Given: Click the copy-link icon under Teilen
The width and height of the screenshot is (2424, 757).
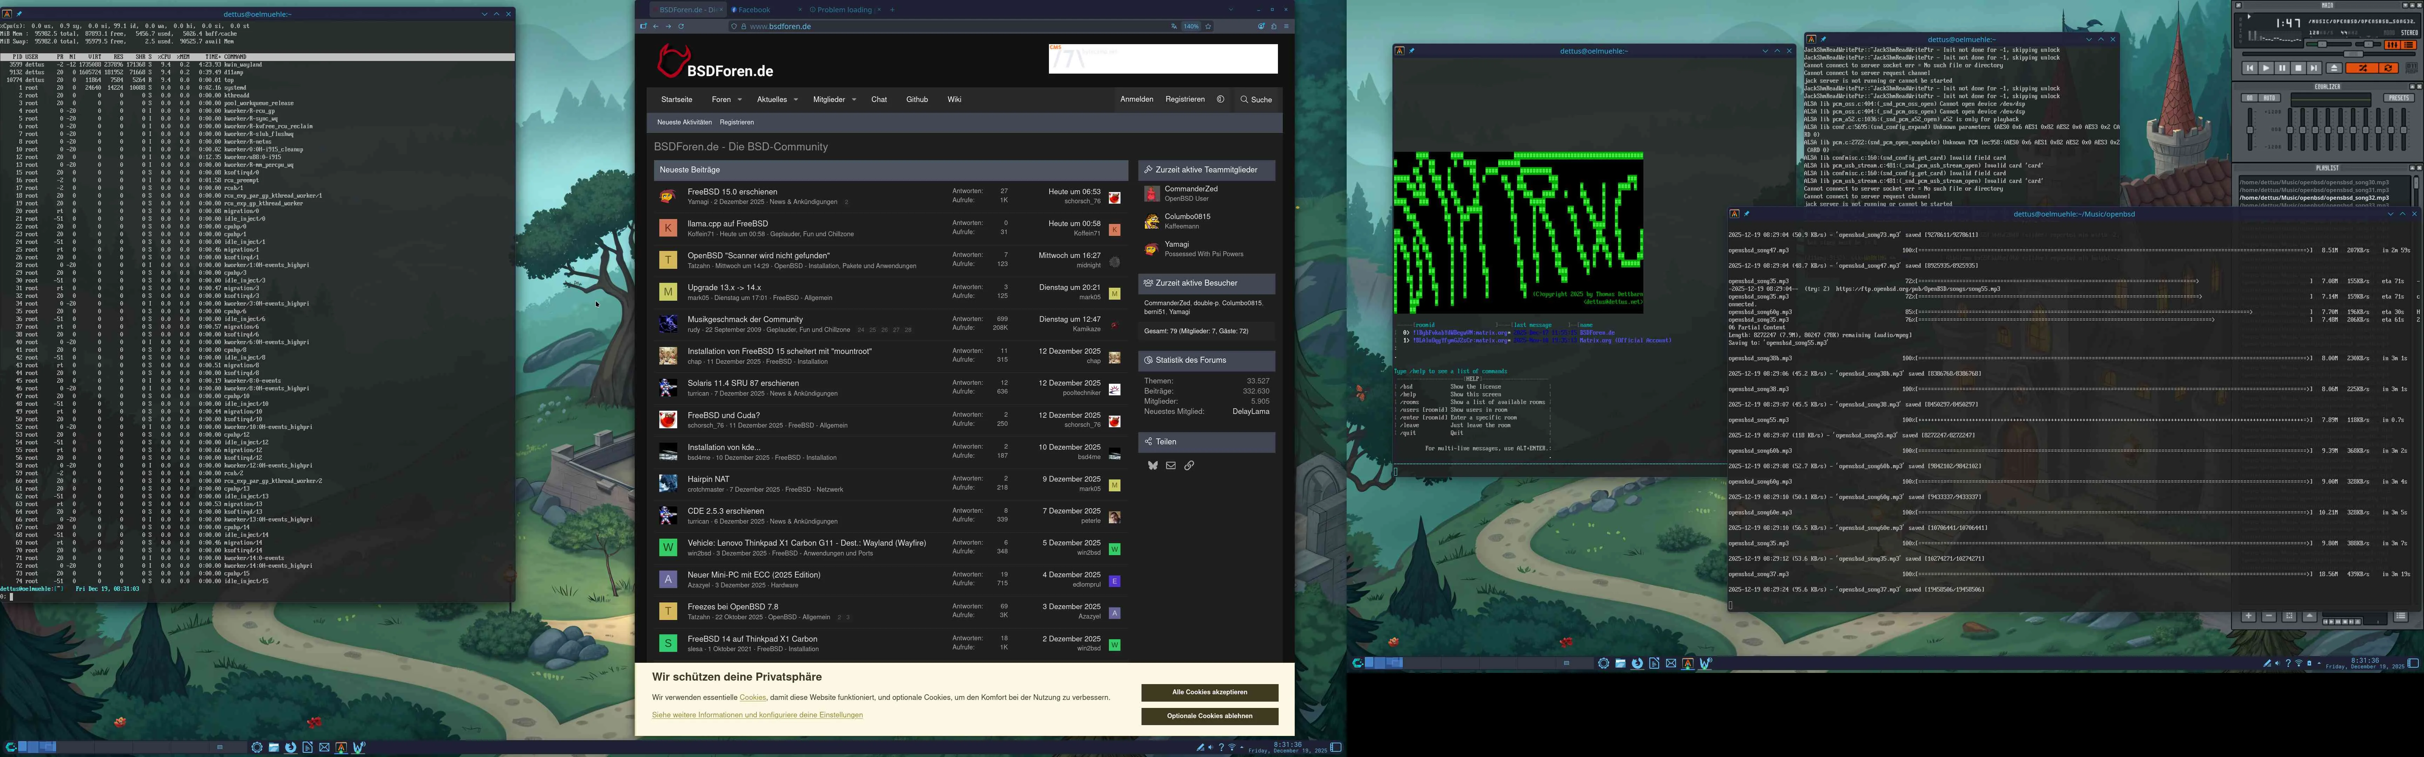Looking at the screenshot, I should (1190, 465).
